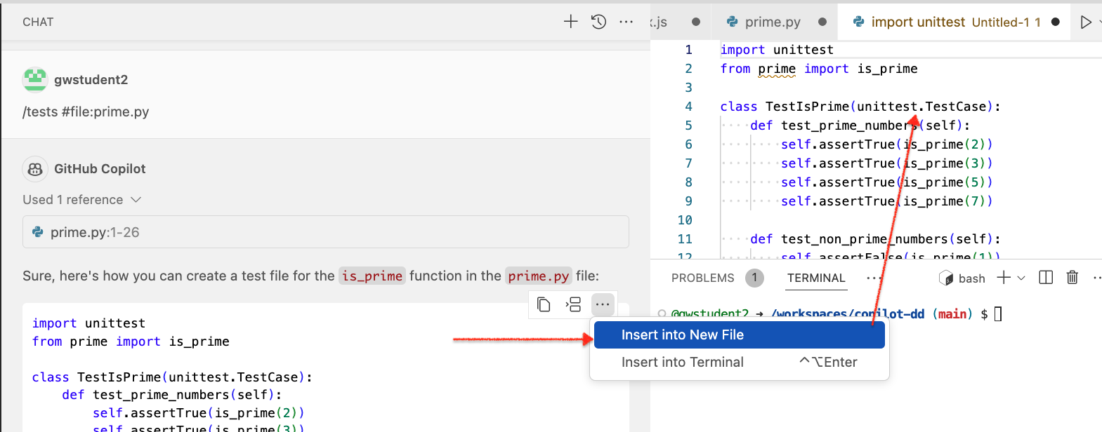
Task: Switch to Untitled-1 import unittest tab
Action: 955,22
